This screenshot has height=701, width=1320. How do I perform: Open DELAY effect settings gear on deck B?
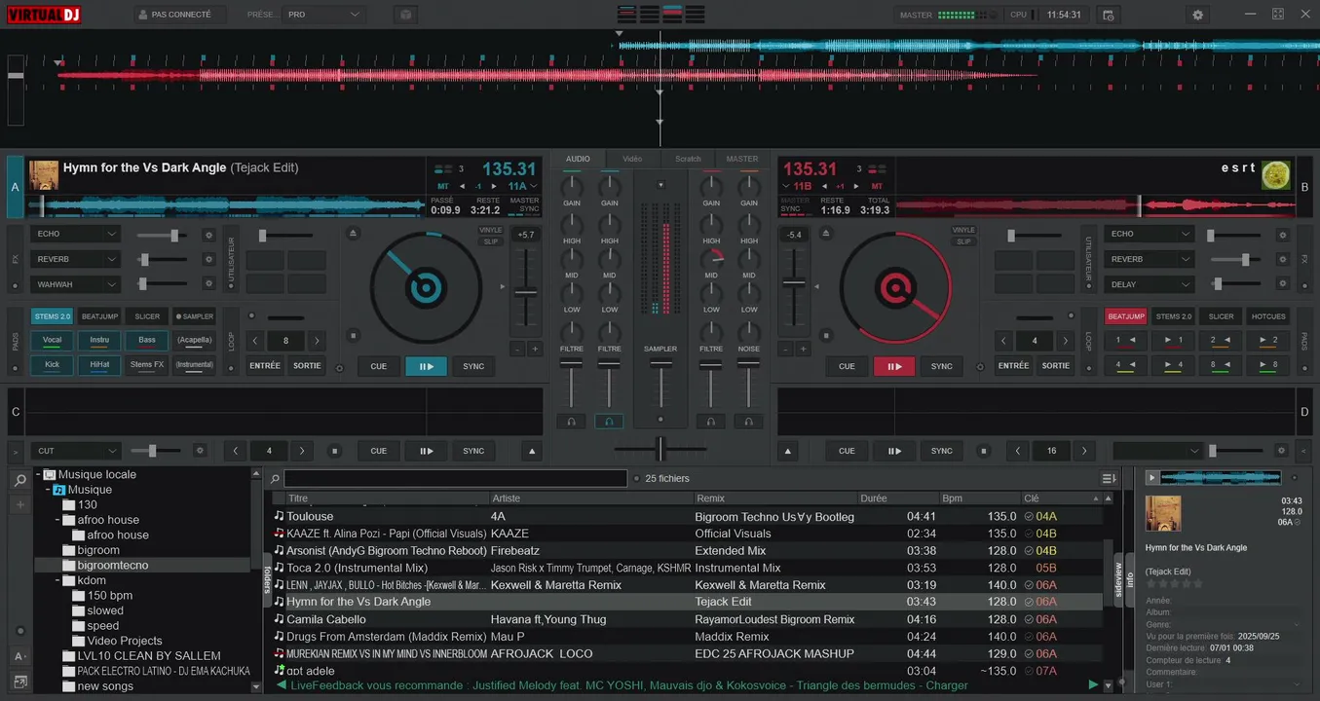coord(1283,284)
